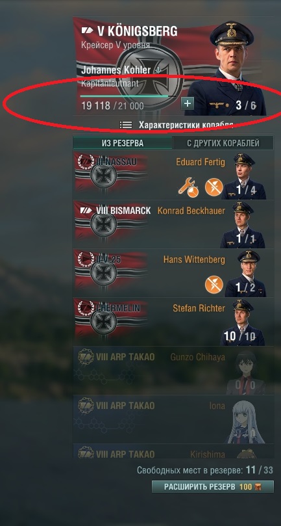The height and width of the screenshot is (526, 281).
Task: Click the wrench skill icon on Eduard Fertig
Action: pos(188,187)
